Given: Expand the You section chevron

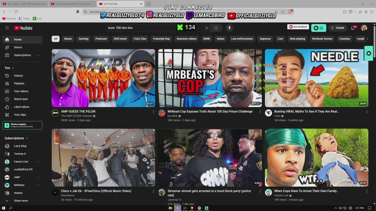Looking at the screenshot, I should [x=13, y=68].
